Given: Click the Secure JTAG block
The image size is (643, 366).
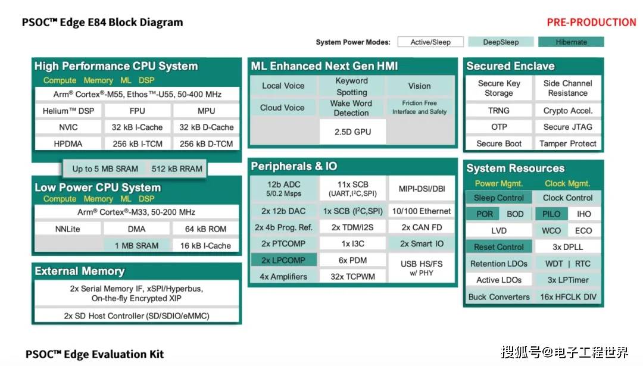Looking at the screenshot, I should click(568, 127).
